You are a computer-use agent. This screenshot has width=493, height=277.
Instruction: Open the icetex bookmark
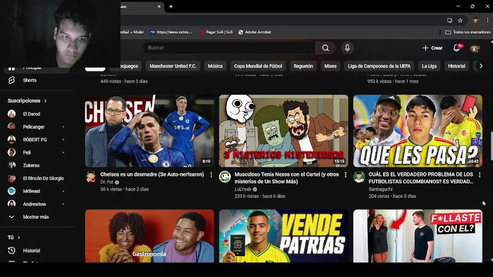(171, 32)
